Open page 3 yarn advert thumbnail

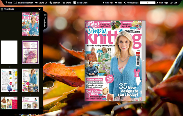tap(30, 52)
